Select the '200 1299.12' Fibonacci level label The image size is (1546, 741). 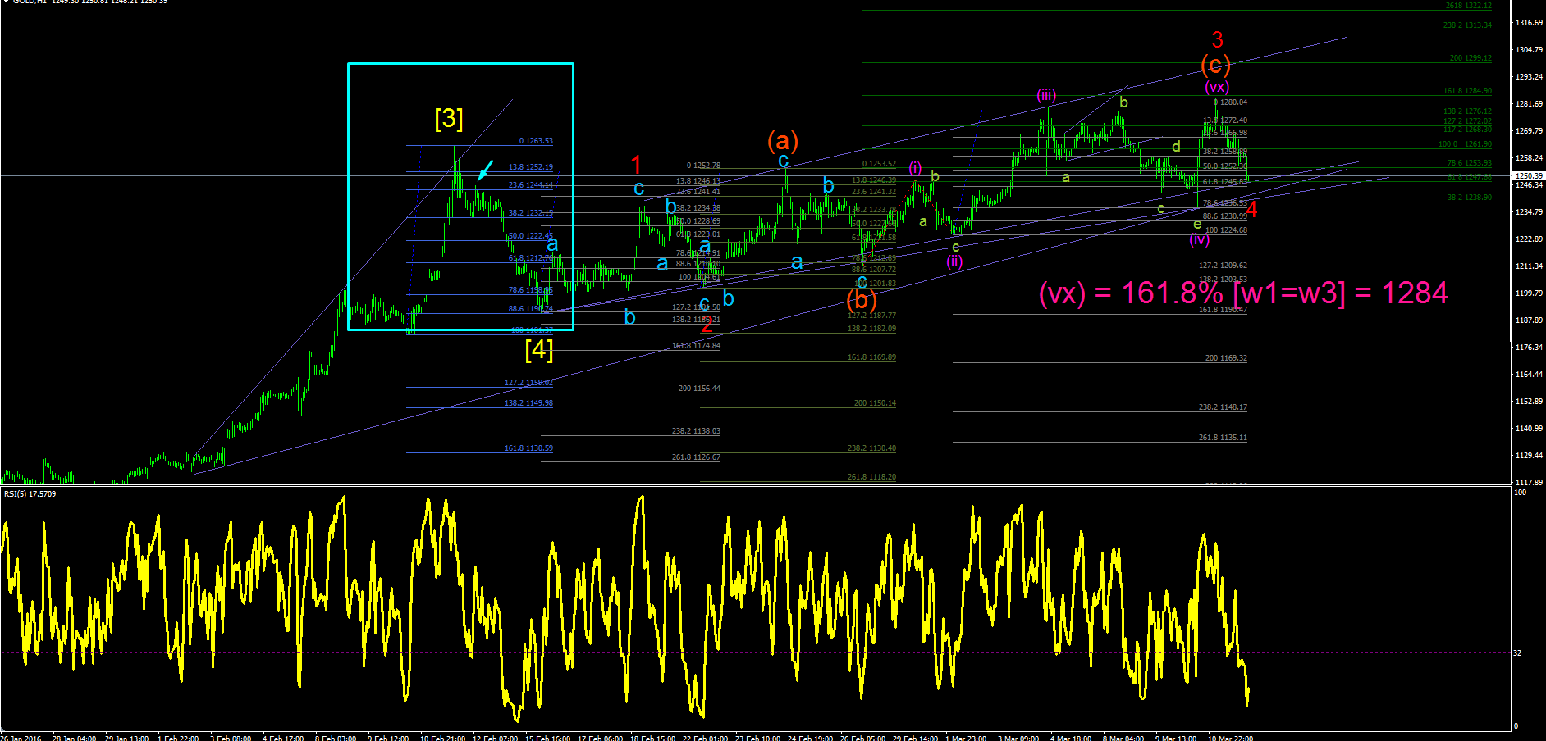coord(1471,58)
